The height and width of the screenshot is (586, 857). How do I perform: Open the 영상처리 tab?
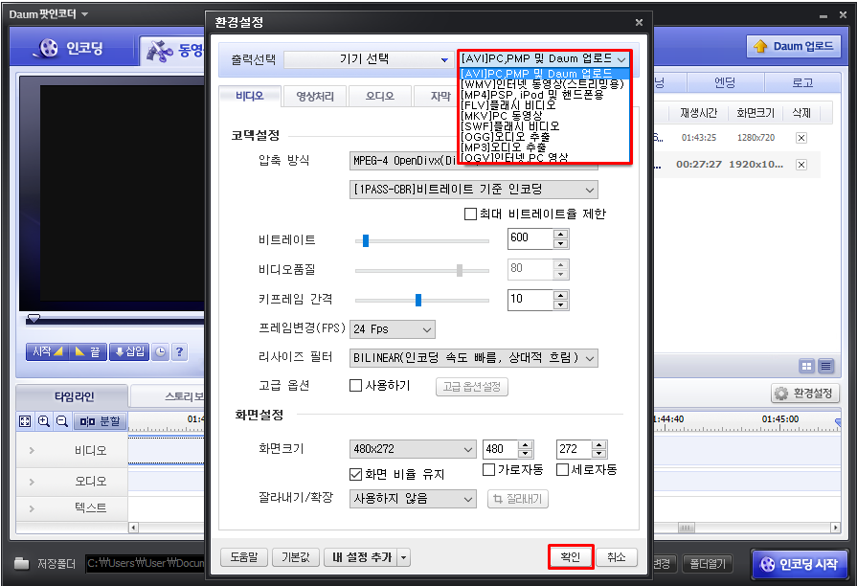coord(315,96)
